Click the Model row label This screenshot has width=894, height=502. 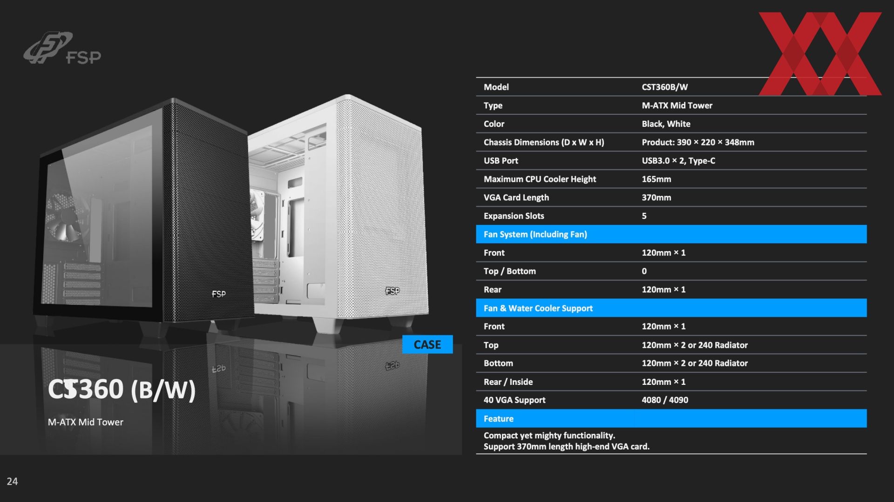tap(496, 87)
